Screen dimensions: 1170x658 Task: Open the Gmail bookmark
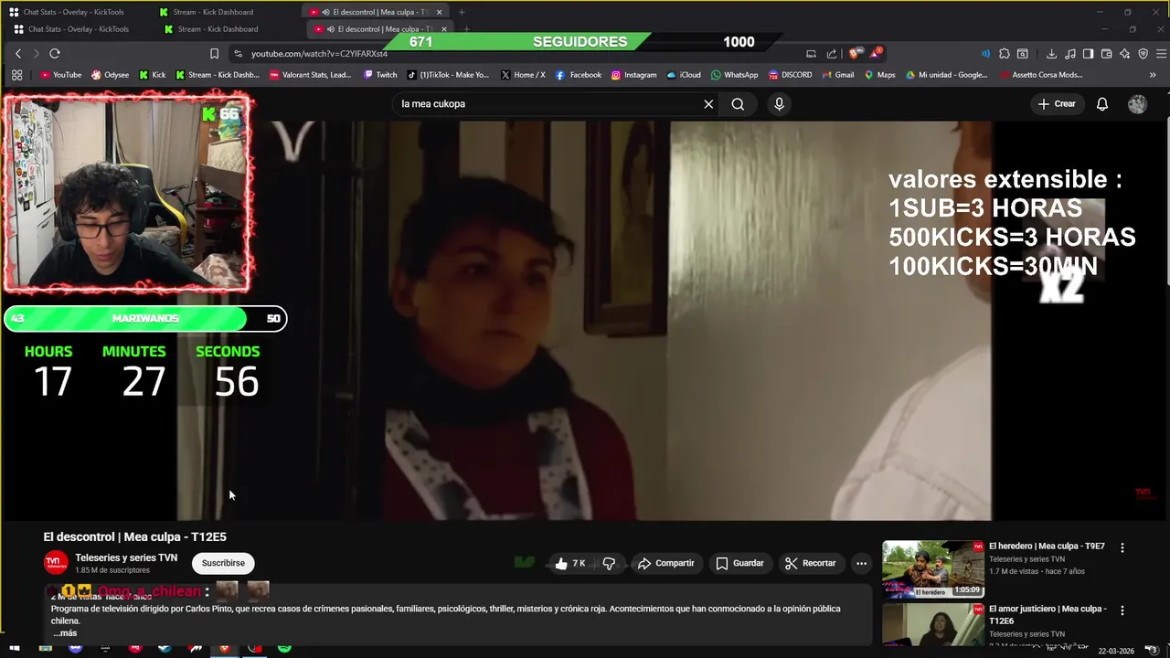coord(837,75)
